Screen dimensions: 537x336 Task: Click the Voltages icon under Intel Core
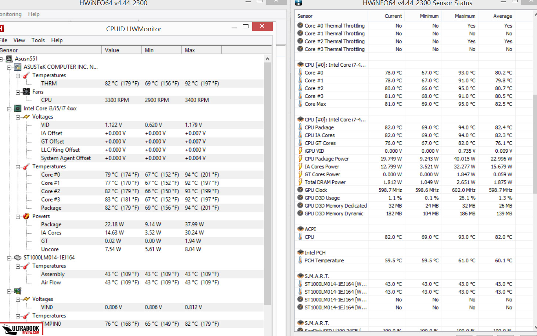pyautogui.click(x=26, y=117)
